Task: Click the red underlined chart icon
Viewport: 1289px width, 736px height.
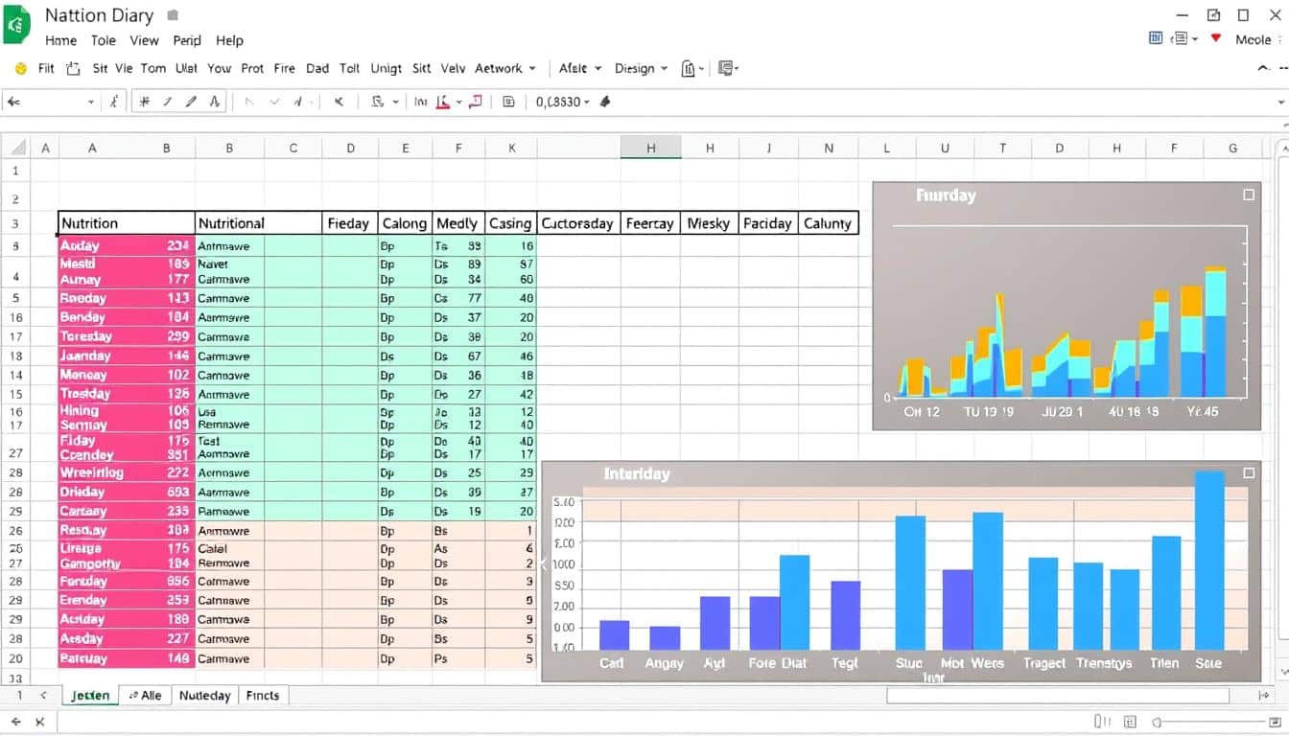Action: point(443,102)
